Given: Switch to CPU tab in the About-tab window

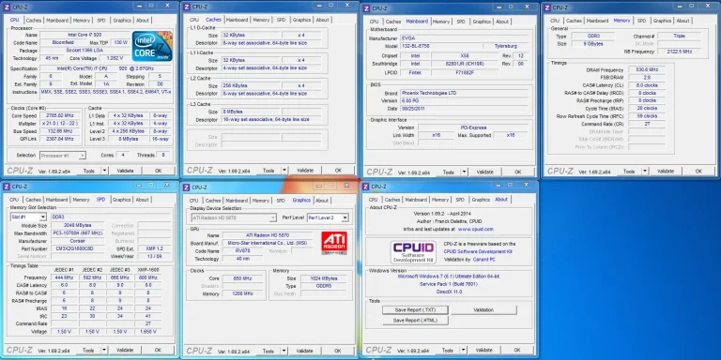Looking at the screenshot, I should pyautogui.click(x=374, y=200).
